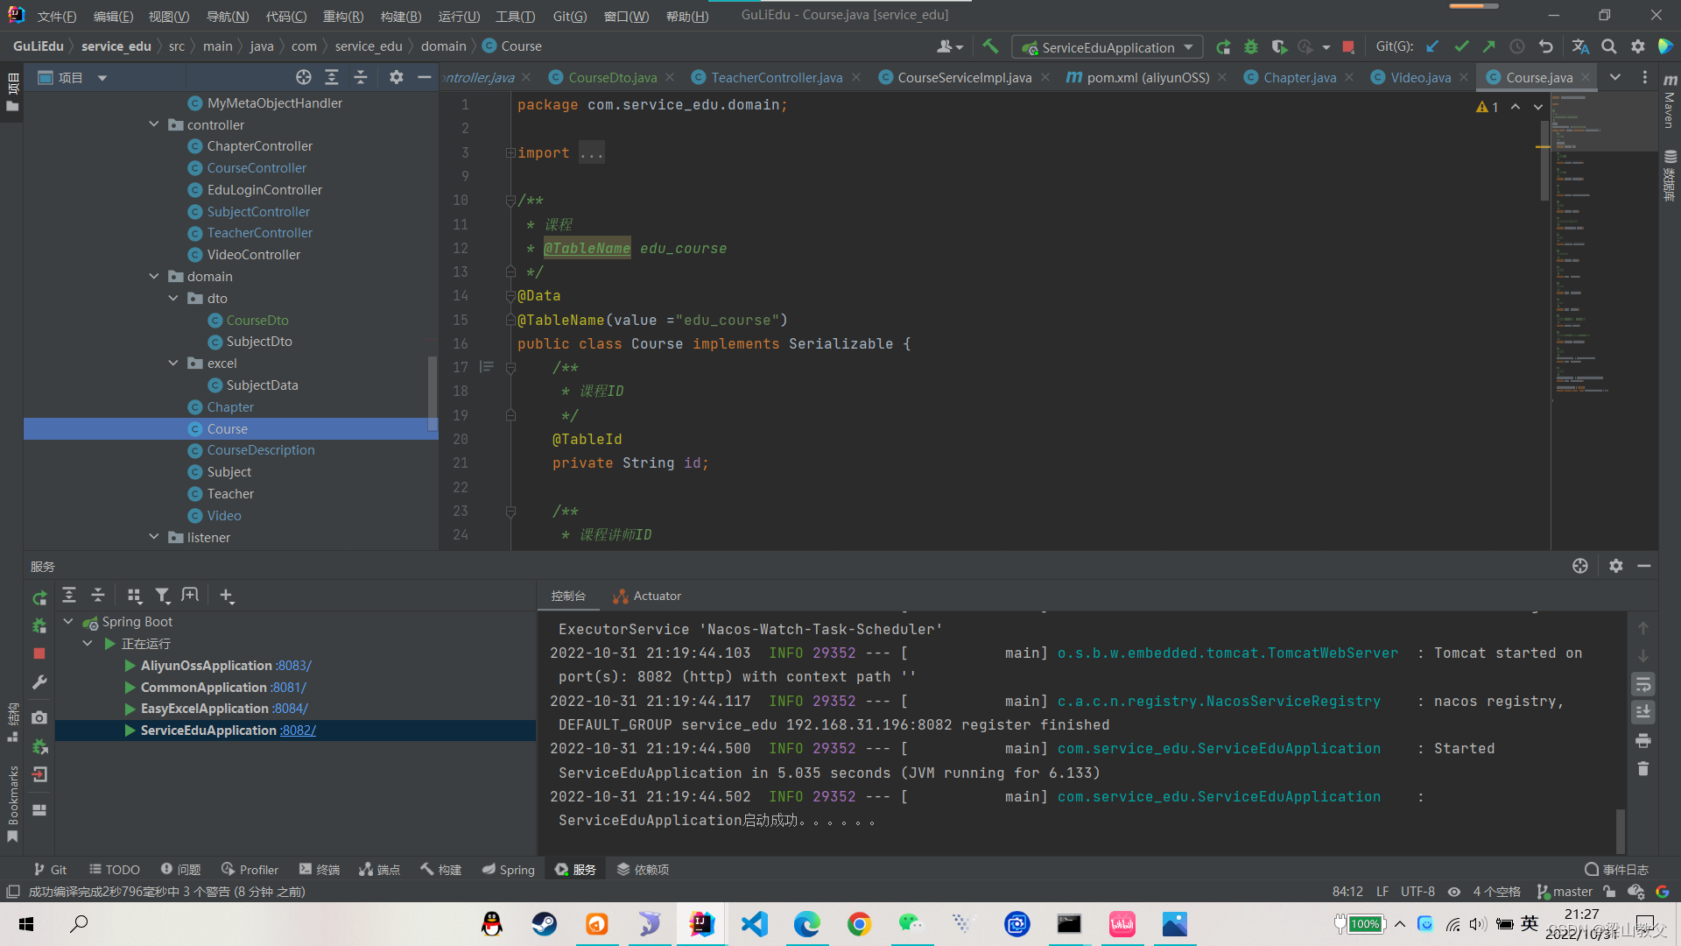Open Chrome from the Windows taskbar
The height and width of the screenshot is (946, 1681).
(x=859, y=924)
